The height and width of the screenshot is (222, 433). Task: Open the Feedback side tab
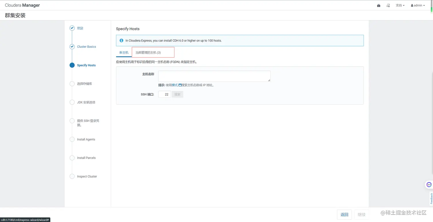(x=431, y=199)
